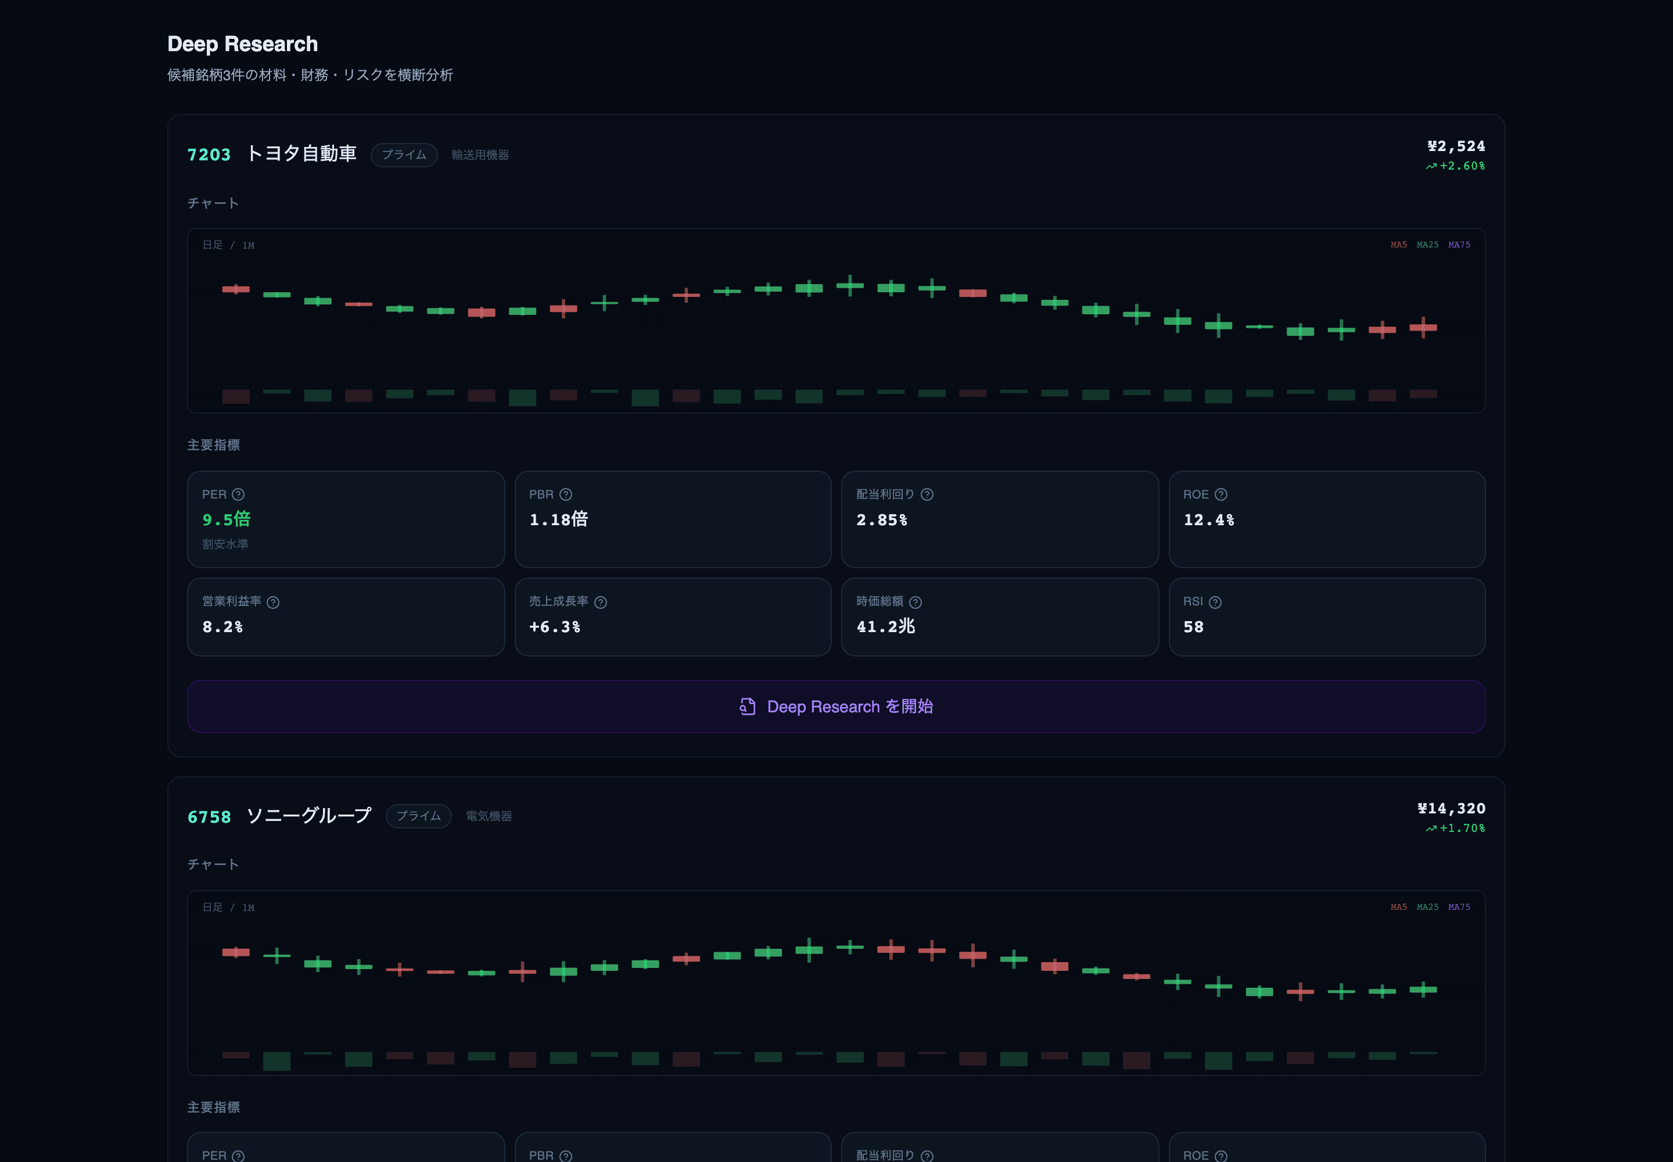Click the help icon beside Toyota's PER
The height and width of the screenshot is (1162, 1673).
coord(238,494)
